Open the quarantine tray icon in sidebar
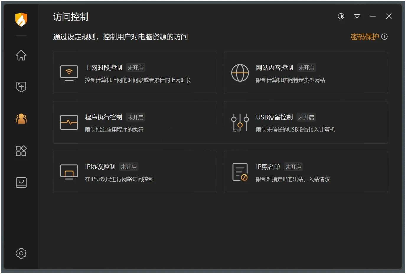 (x=21, y=182)
